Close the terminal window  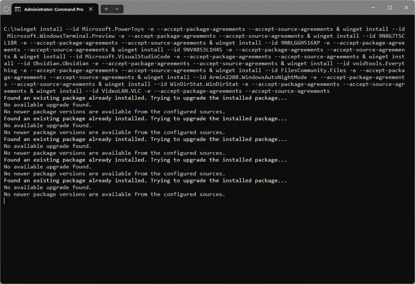click(x=406, y=7)
